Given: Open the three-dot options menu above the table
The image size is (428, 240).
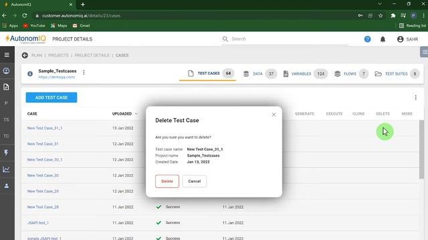Looking at the screenshot, I should (x=415, y=97).
